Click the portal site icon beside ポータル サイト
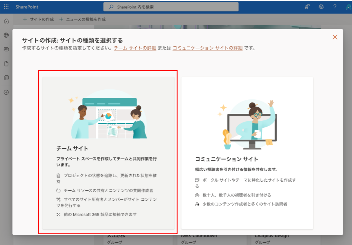Screen dimensions: 352x245 197,180
